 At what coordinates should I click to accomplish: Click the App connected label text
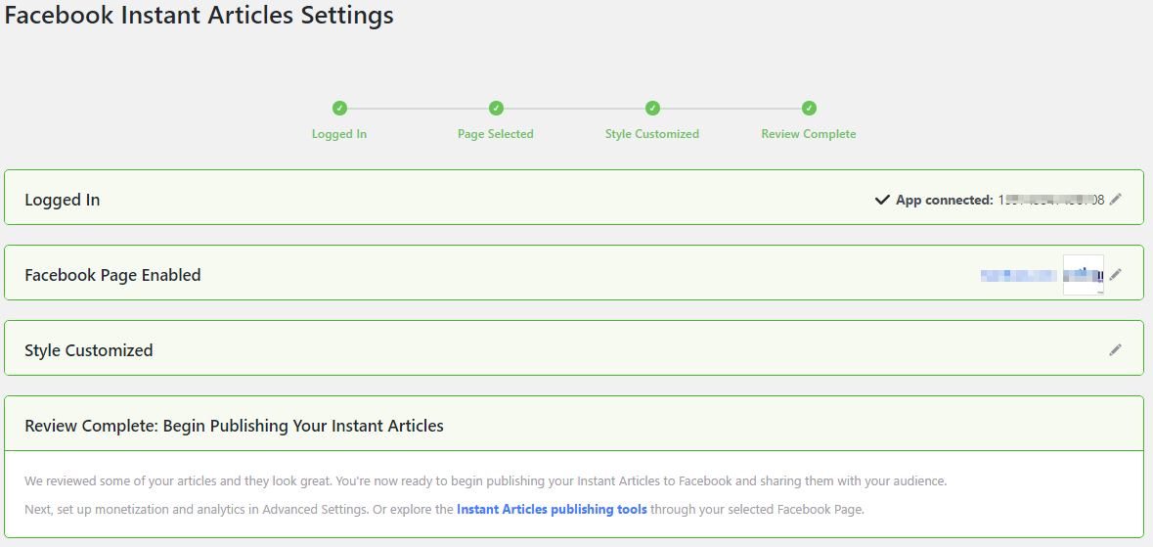(x=944, y=200)
